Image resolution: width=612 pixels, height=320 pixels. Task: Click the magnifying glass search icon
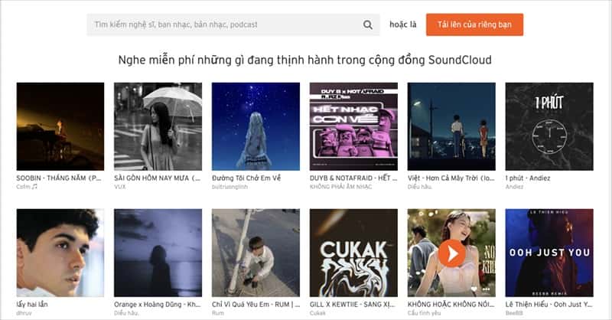coord(368,24)
